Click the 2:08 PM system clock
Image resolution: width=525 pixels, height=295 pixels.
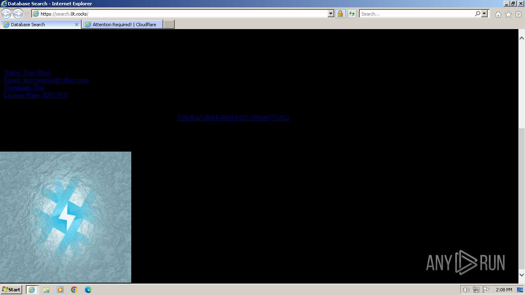[x=504, y=290]
